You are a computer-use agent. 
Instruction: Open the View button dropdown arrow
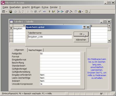[7, 12]
